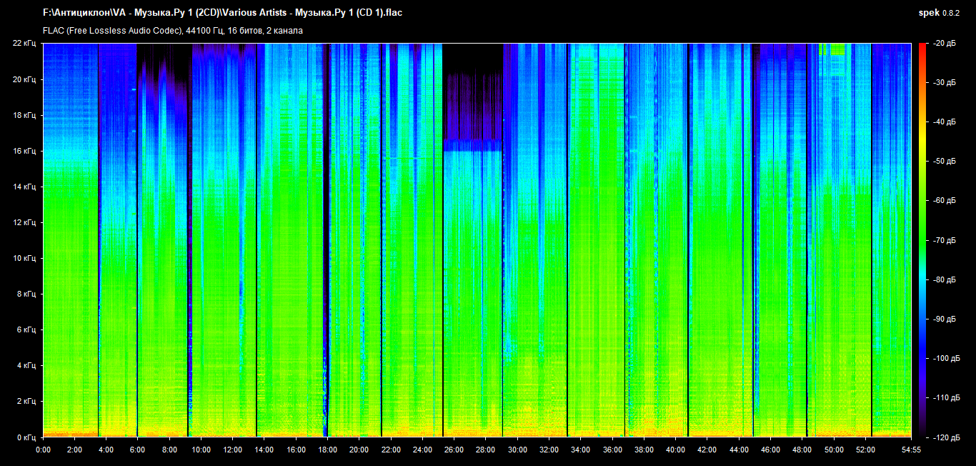
Task: Click the 12 кГц frequency label
Action: (x=24, y=222)
